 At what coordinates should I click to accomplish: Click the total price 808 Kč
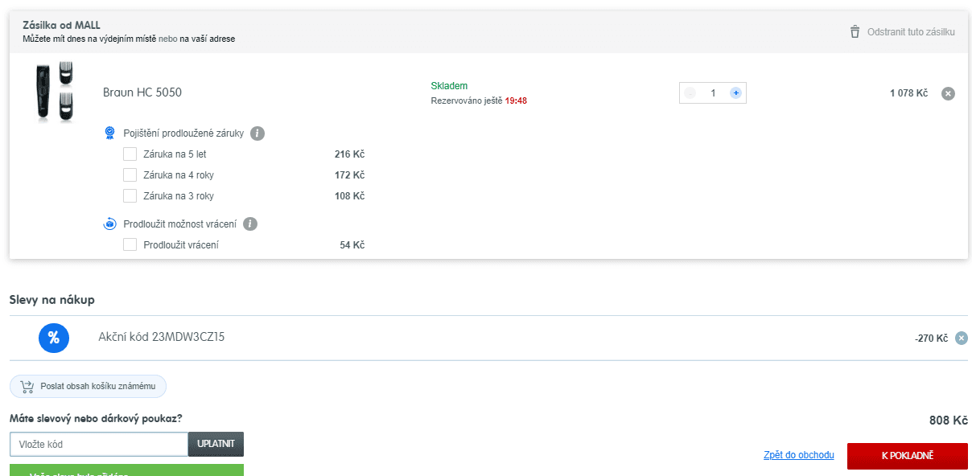(949, 421)
